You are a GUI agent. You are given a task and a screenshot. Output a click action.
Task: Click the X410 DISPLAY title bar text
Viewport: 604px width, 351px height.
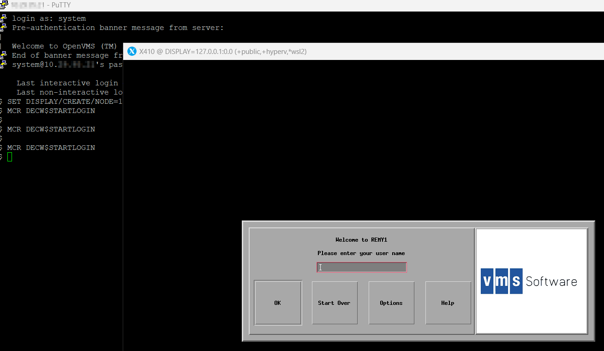(x=223, y=52)
